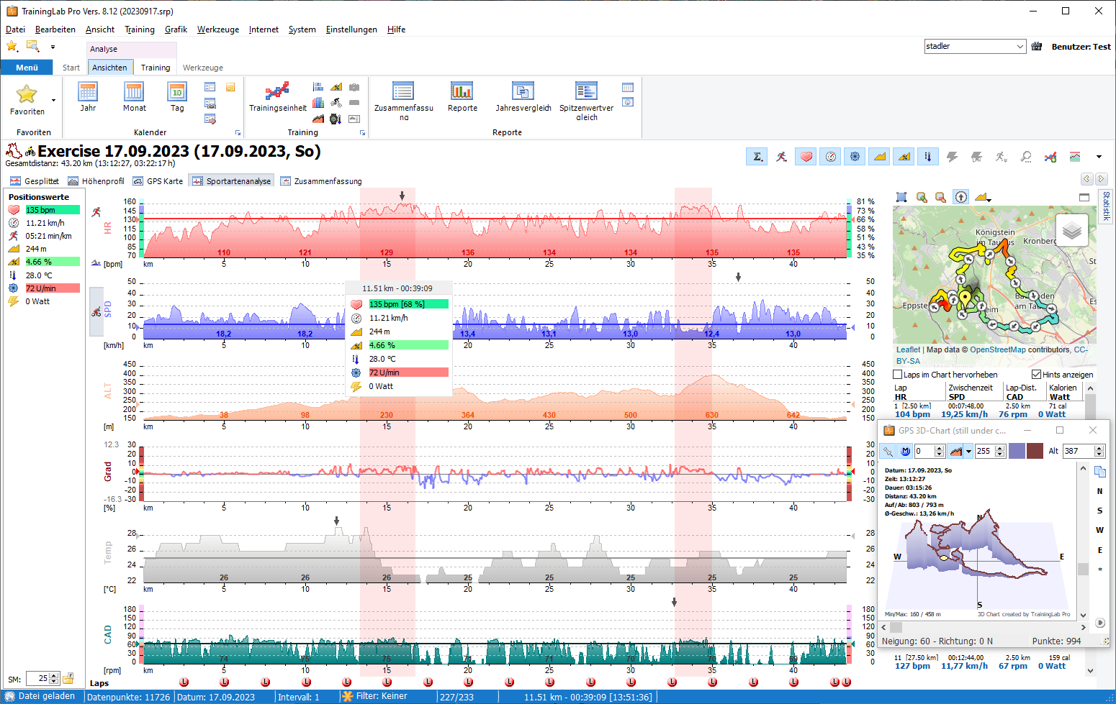Click the cyclist icon in Training group
This screenshot has width=1116, height=704.
click(x=336, y=103)
